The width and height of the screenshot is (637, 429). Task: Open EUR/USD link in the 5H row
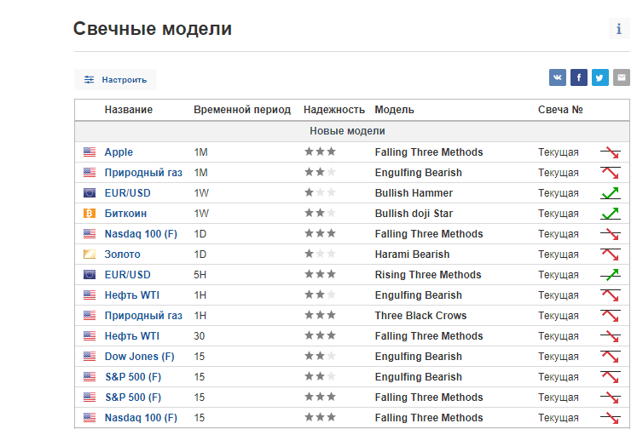128,275
